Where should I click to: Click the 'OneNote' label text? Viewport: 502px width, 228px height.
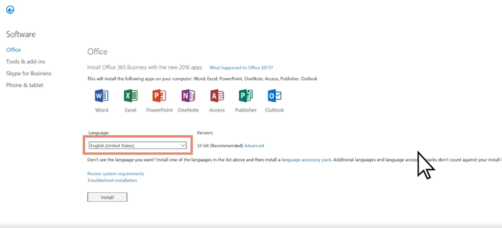(x=188, y=110)
